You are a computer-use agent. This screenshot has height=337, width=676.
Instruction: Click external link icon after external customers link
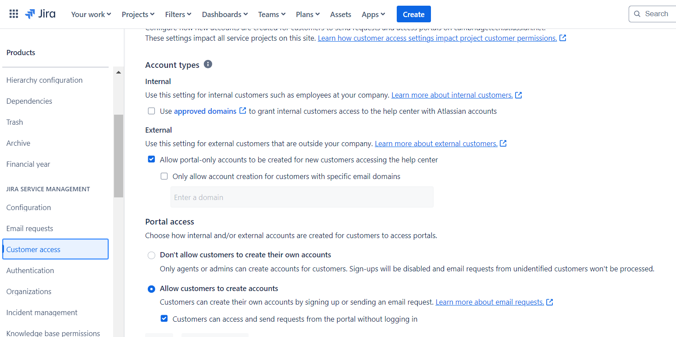tap(503, 143)
